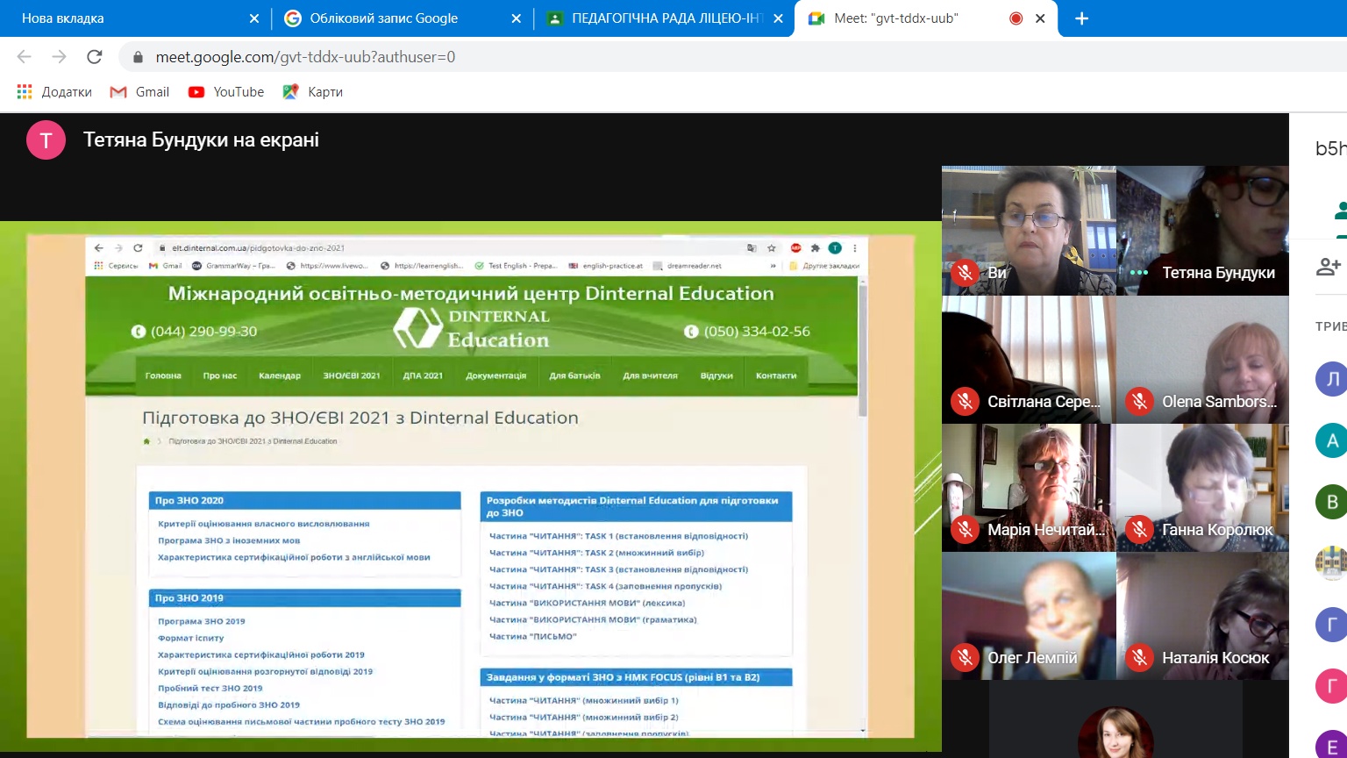This screenshot has height=758, width=1347.
Task: Go forward in the browser history
Action: [x=59, y=57]
